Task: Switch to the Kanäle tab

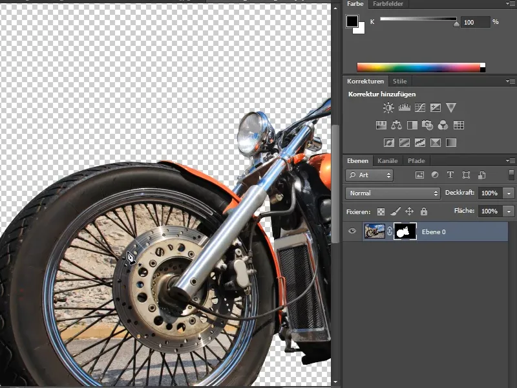Action: point(387,160)
